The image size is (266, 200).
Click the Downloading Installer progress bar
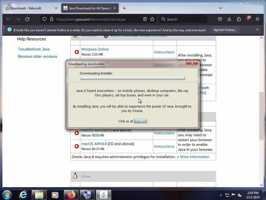coord(132,78)
